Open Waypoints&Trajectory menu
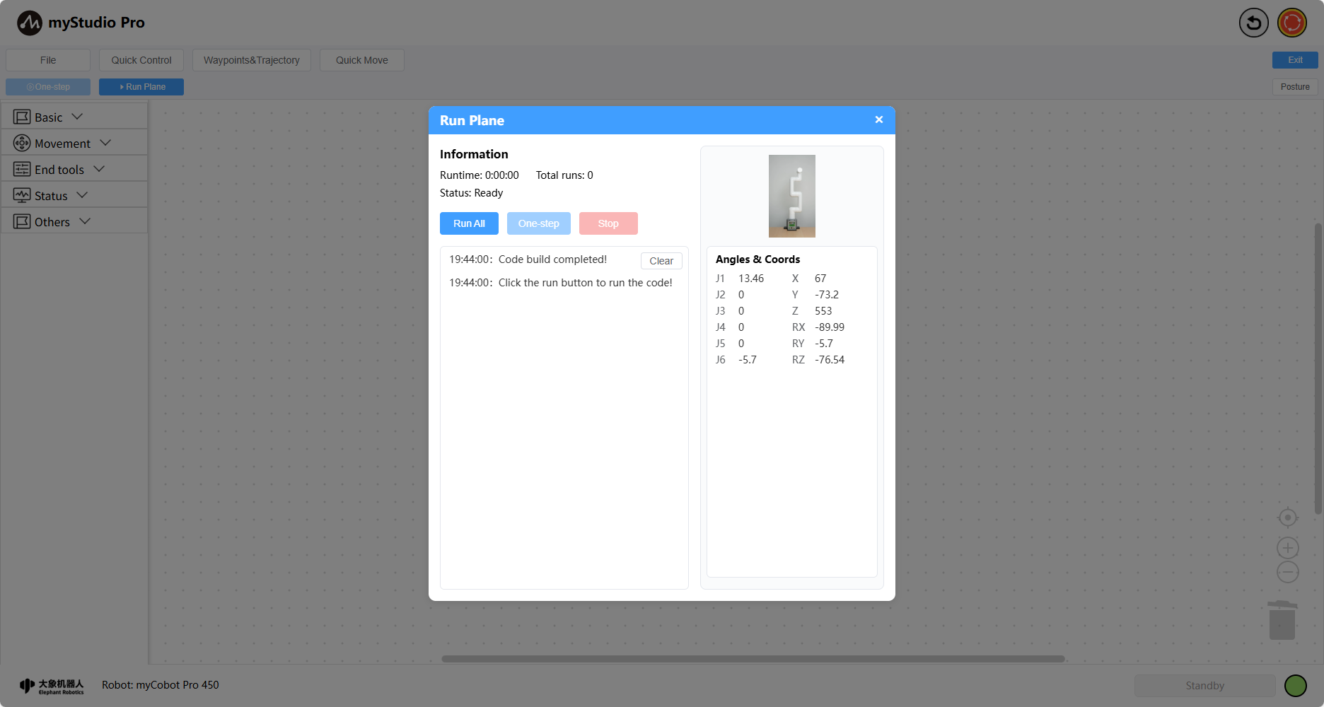This screenshot has width=1324, height=707. coord(252,60)
